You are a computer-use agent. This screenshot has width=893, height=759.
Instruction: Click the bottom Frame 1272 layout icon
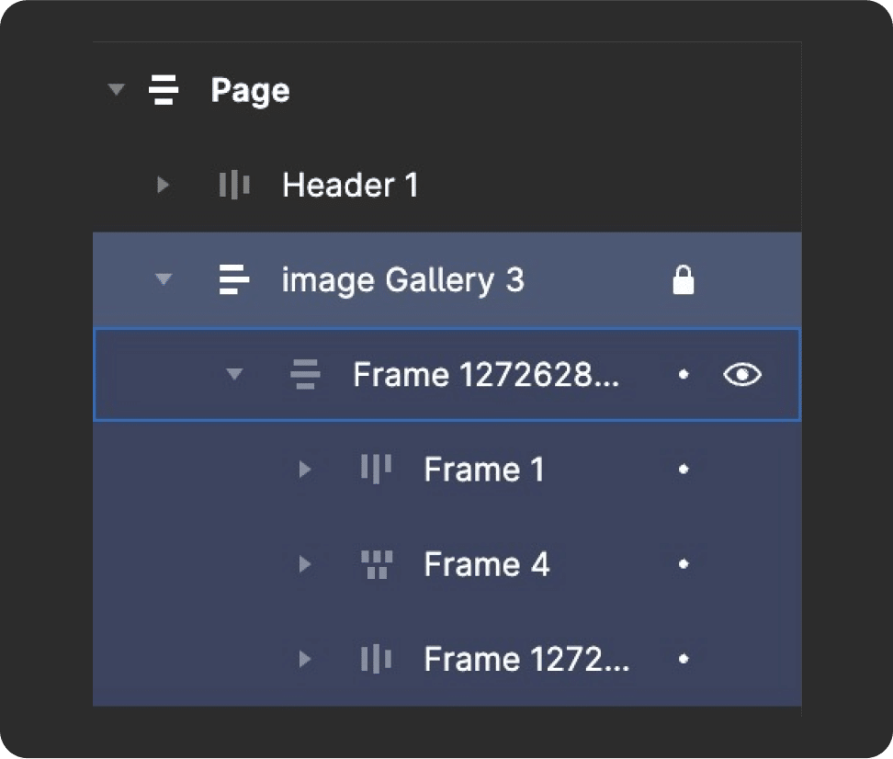click(x=376, y=659)
